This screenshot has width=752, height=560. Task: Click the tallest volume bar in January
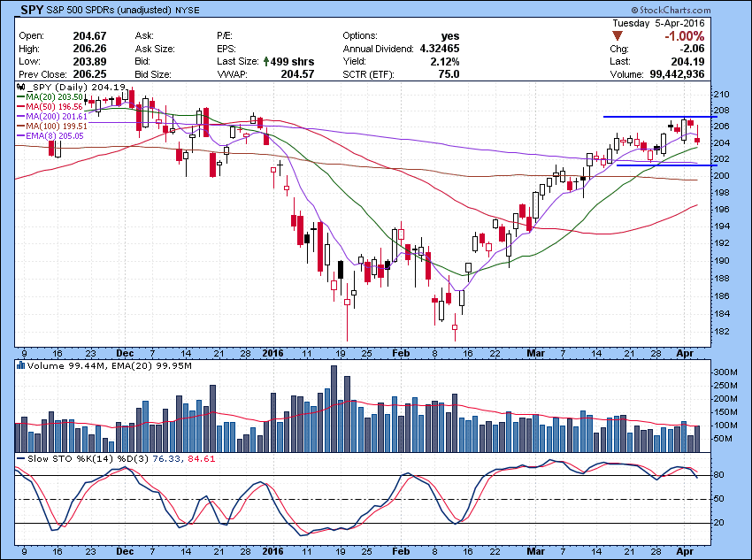click(334, 409)
